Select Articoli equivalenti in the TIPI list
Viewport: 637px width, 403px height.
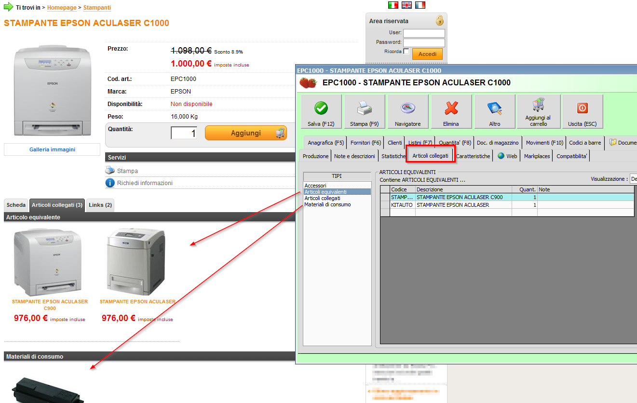pyautogui.click(x=337, y=192)
